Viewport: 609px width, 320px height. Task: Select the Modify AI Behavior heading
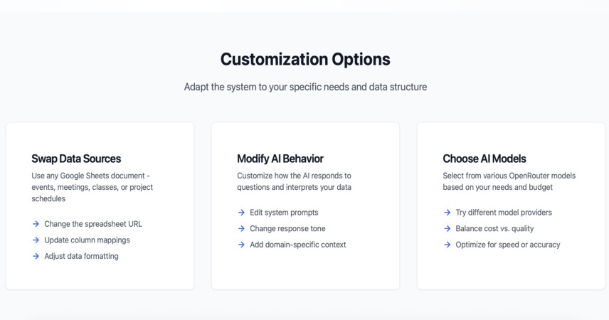[280, 159]
